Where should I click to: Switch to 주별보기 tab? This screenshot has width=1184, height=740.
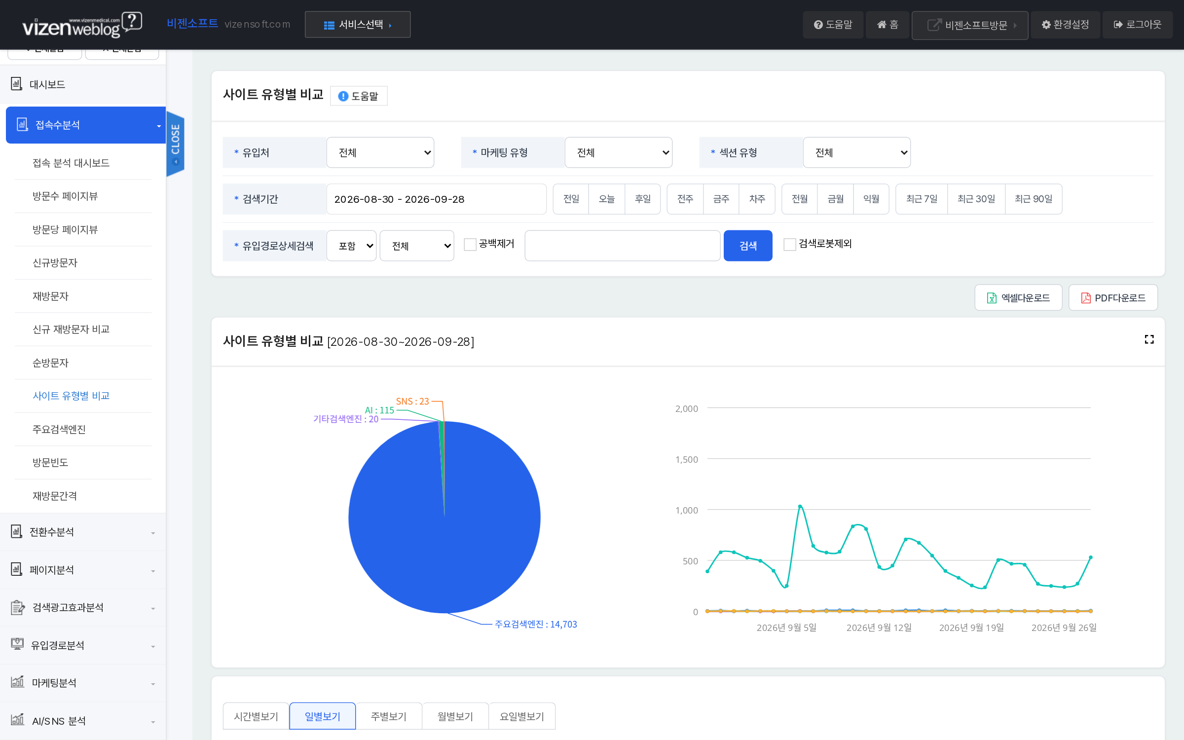[x=389, y=716]
